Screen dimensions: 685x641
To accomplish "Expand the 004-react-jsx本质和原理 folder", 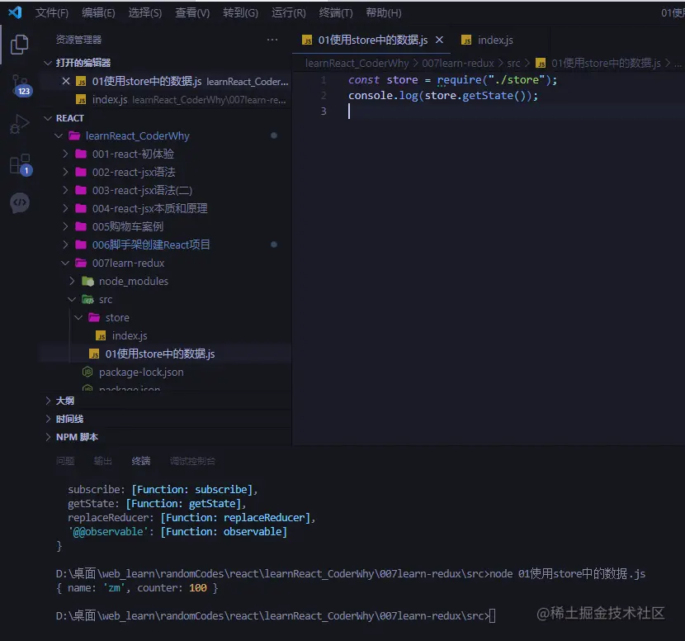I will click(x=65, y=208).
